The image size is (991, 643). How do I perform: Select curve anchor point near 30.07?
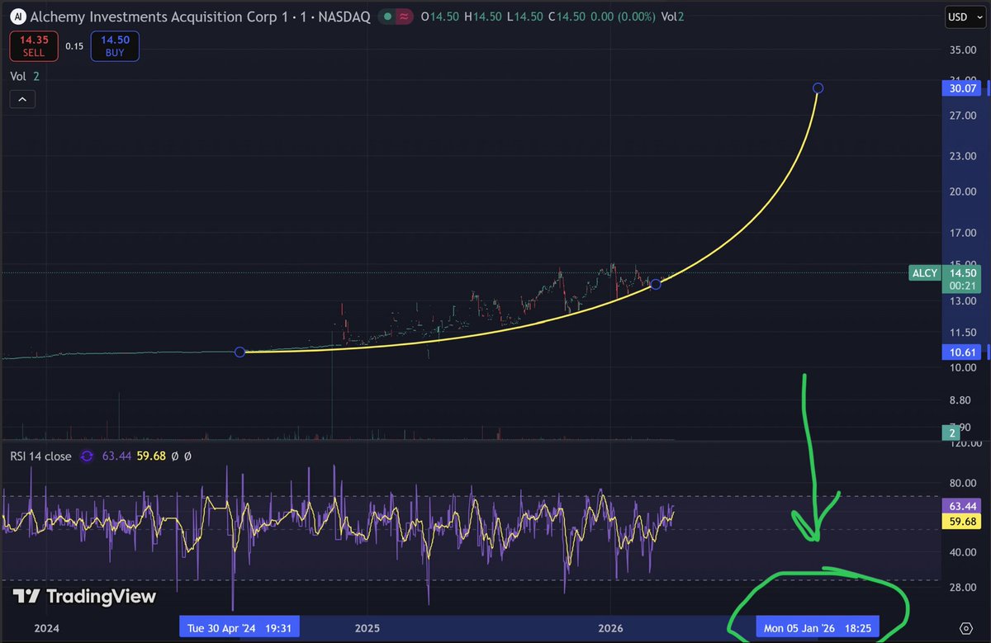818,88
